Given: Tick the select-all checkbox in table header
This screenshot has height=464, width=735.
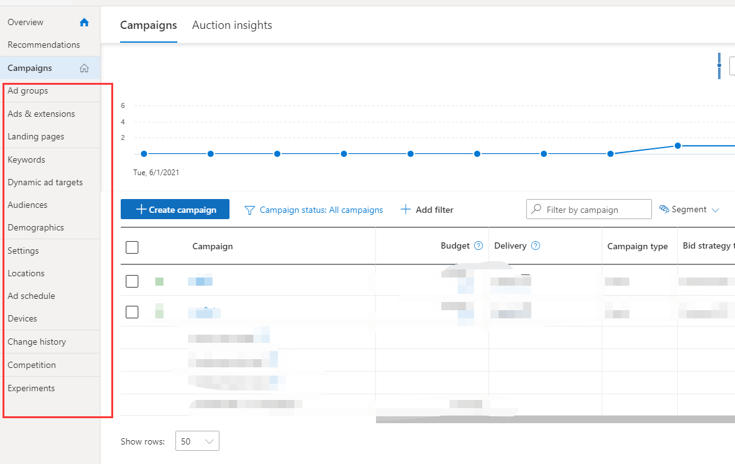Looking at the screenshot, I should click(x=132, y=247).
